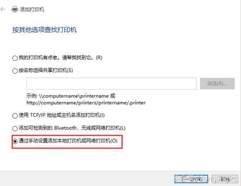Click the 下一步(N) button
The image size is (241, 186).
pos(191,179)
